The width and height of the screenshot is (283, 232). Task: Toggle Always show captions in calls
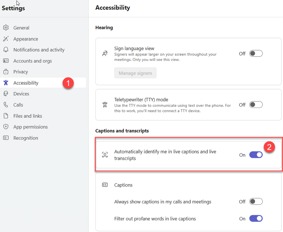click(x=256, y=202)
